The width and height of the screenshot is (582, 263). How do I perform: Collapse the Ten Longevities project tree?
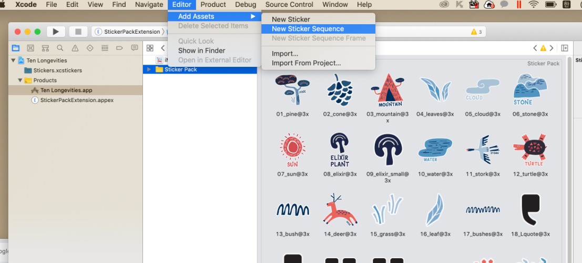pos(13,60)
